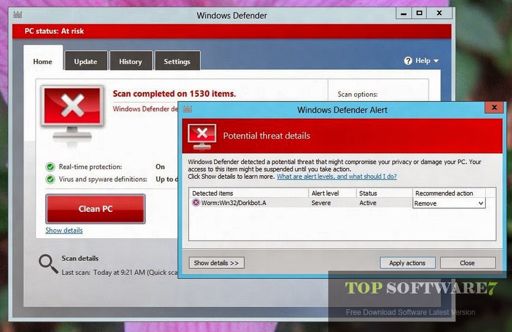The width and height of the screenshot is (512, 332).
Task: Open the Settings tab
Action: point(177,61)
